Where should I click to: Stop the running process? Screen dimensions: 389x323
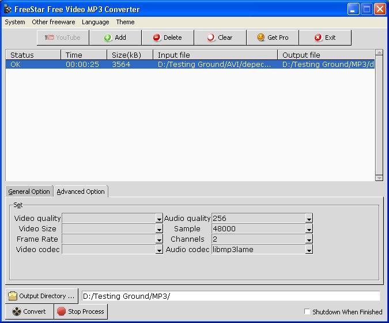(81, 311)
